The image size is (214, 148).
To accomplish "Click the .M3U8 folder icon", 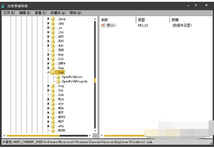I will [x=53, y=130].
